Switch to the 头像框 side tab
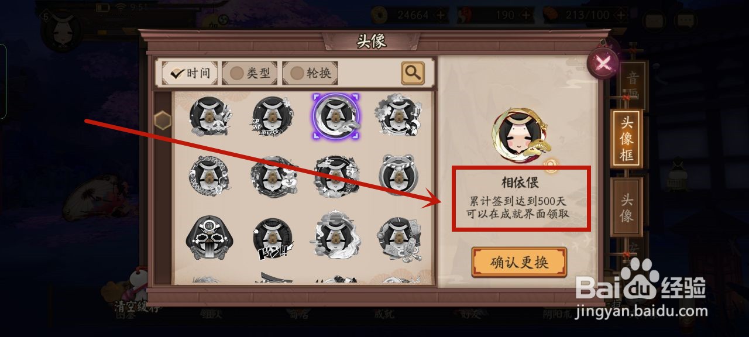Image resolution: width=749 pixels, height=337 pixels. click(627, 139)
